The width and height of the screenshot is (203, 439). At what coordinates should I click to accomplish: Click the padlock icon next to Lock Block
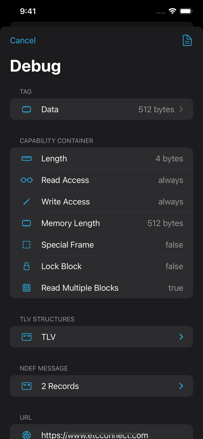coord(26,266)
